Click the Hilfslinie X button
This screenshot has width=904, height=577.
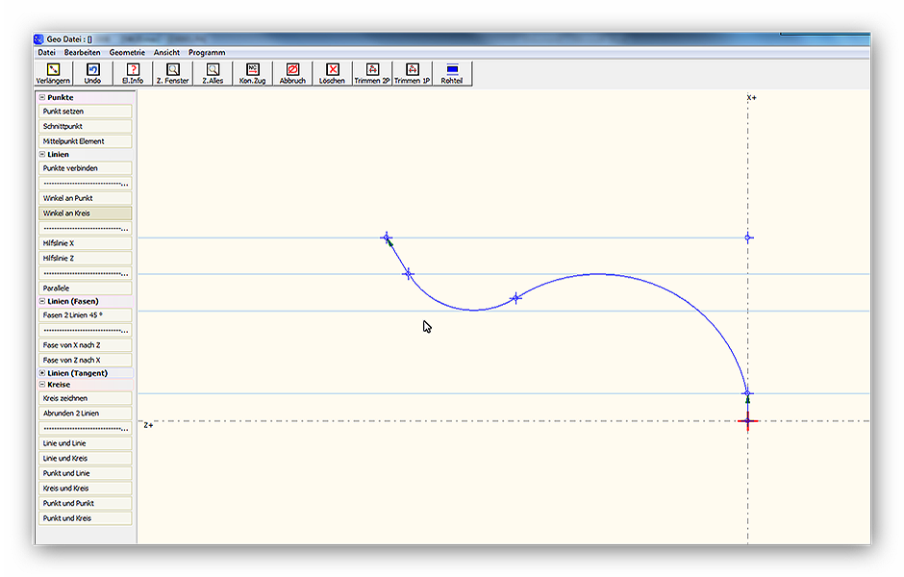pyautogui.click(x=86, y=243)
